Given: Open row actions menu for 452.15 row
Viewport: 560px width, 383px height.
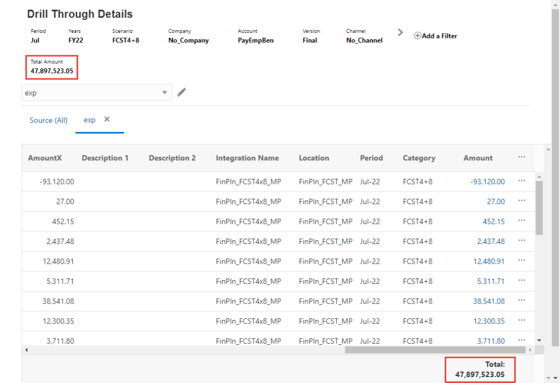Looking at the screenshot, I should [x=521, y=221].
